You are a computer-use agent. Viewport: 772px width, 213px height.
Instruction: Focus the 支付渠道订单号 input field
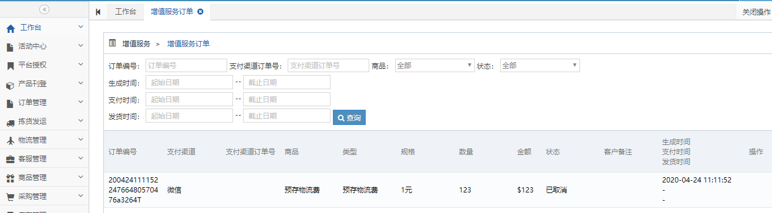click(328, 66)
